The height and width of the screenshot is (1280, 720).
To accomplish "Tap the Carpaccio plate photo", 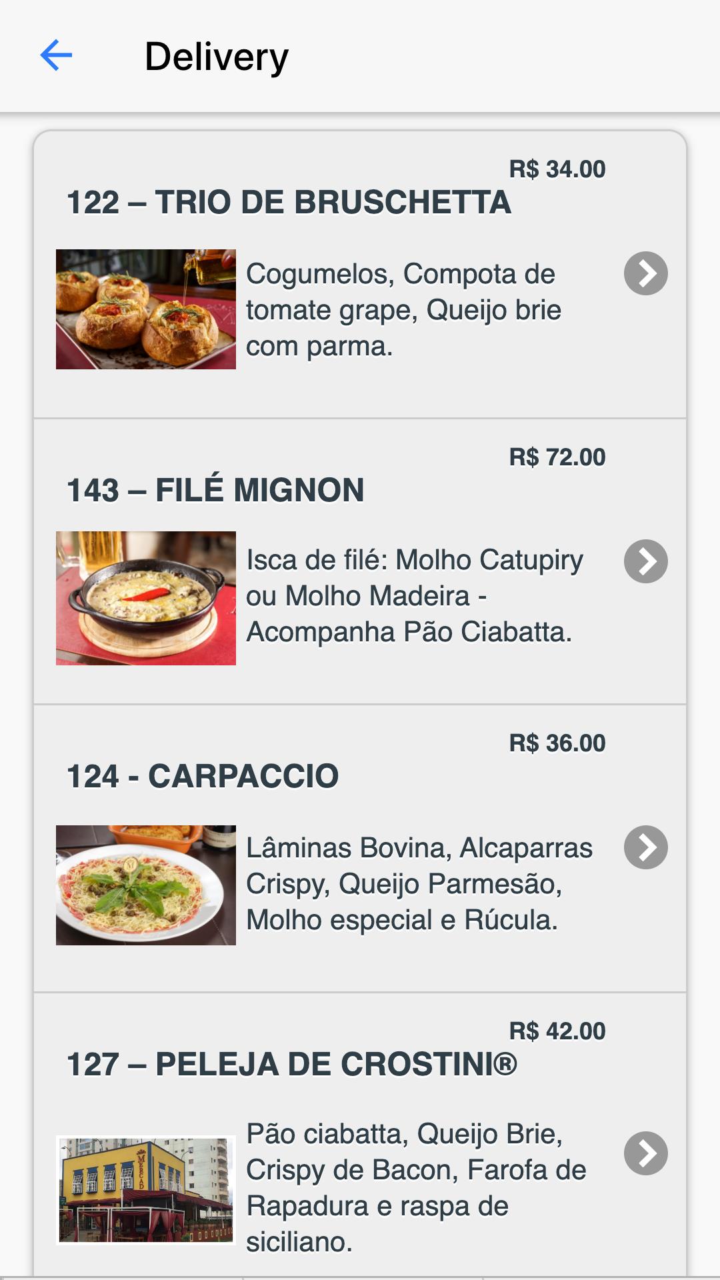I will pyautogui.click(x=146, y=885).
